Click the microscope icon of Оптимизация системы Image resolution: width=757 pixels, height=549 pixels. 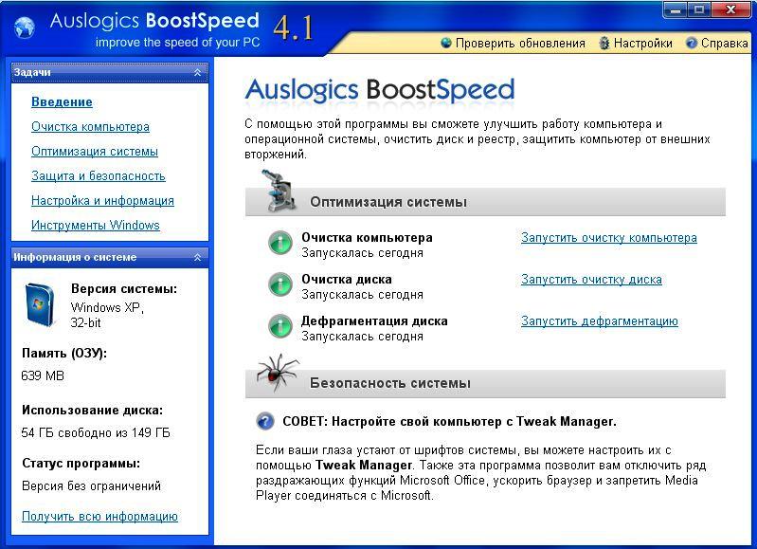click(279, 191)
